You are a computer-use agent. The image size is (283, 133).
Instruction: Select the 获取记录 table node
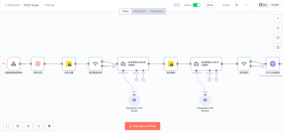(38, 64)
